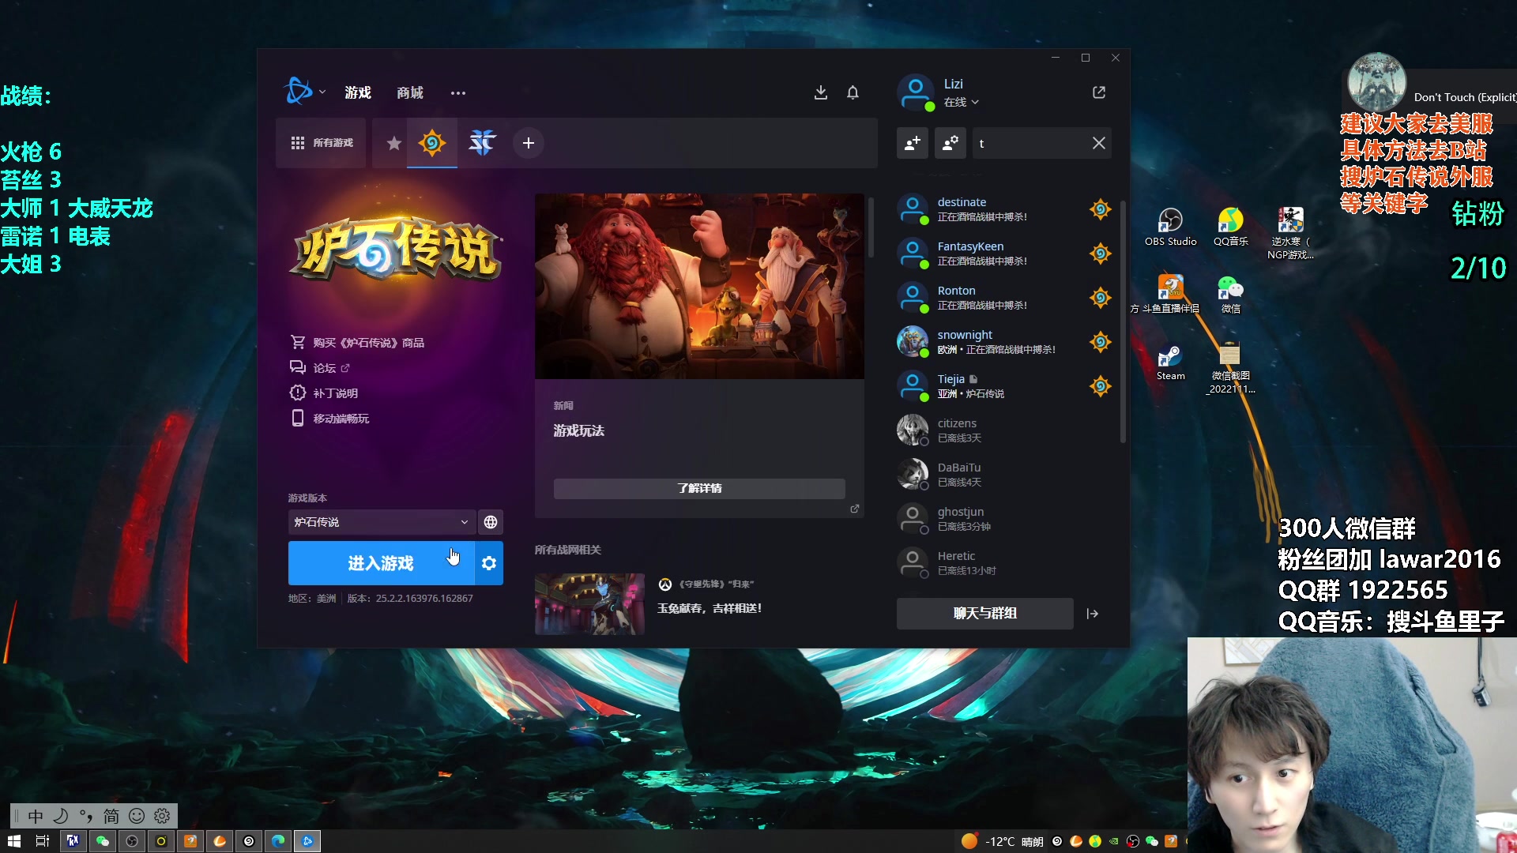Open the Overwatch news thumbnail
The width and height of the screenshot is (1517, 853).
pos(589,604)
